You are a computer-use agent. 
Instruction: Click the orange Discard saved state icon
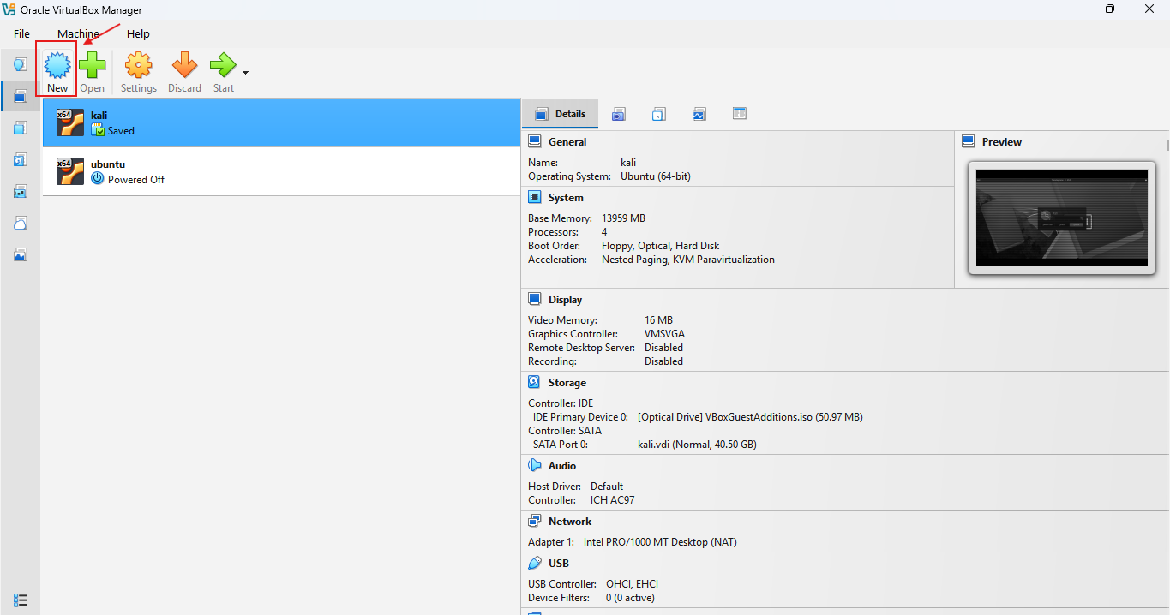pos(184,66)
